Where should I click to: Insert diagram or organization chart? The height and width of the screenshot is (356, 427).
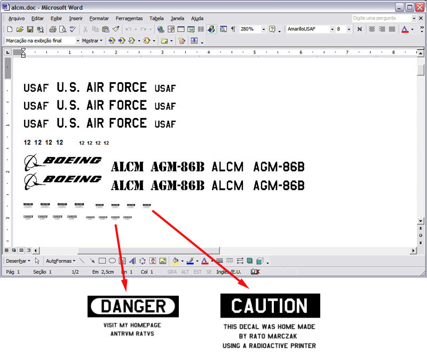click(143, 261)
